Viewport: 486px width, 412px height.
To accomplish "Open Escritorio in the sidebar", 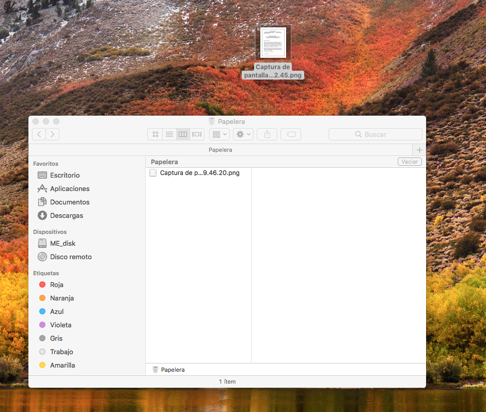I will coord(65,175).
